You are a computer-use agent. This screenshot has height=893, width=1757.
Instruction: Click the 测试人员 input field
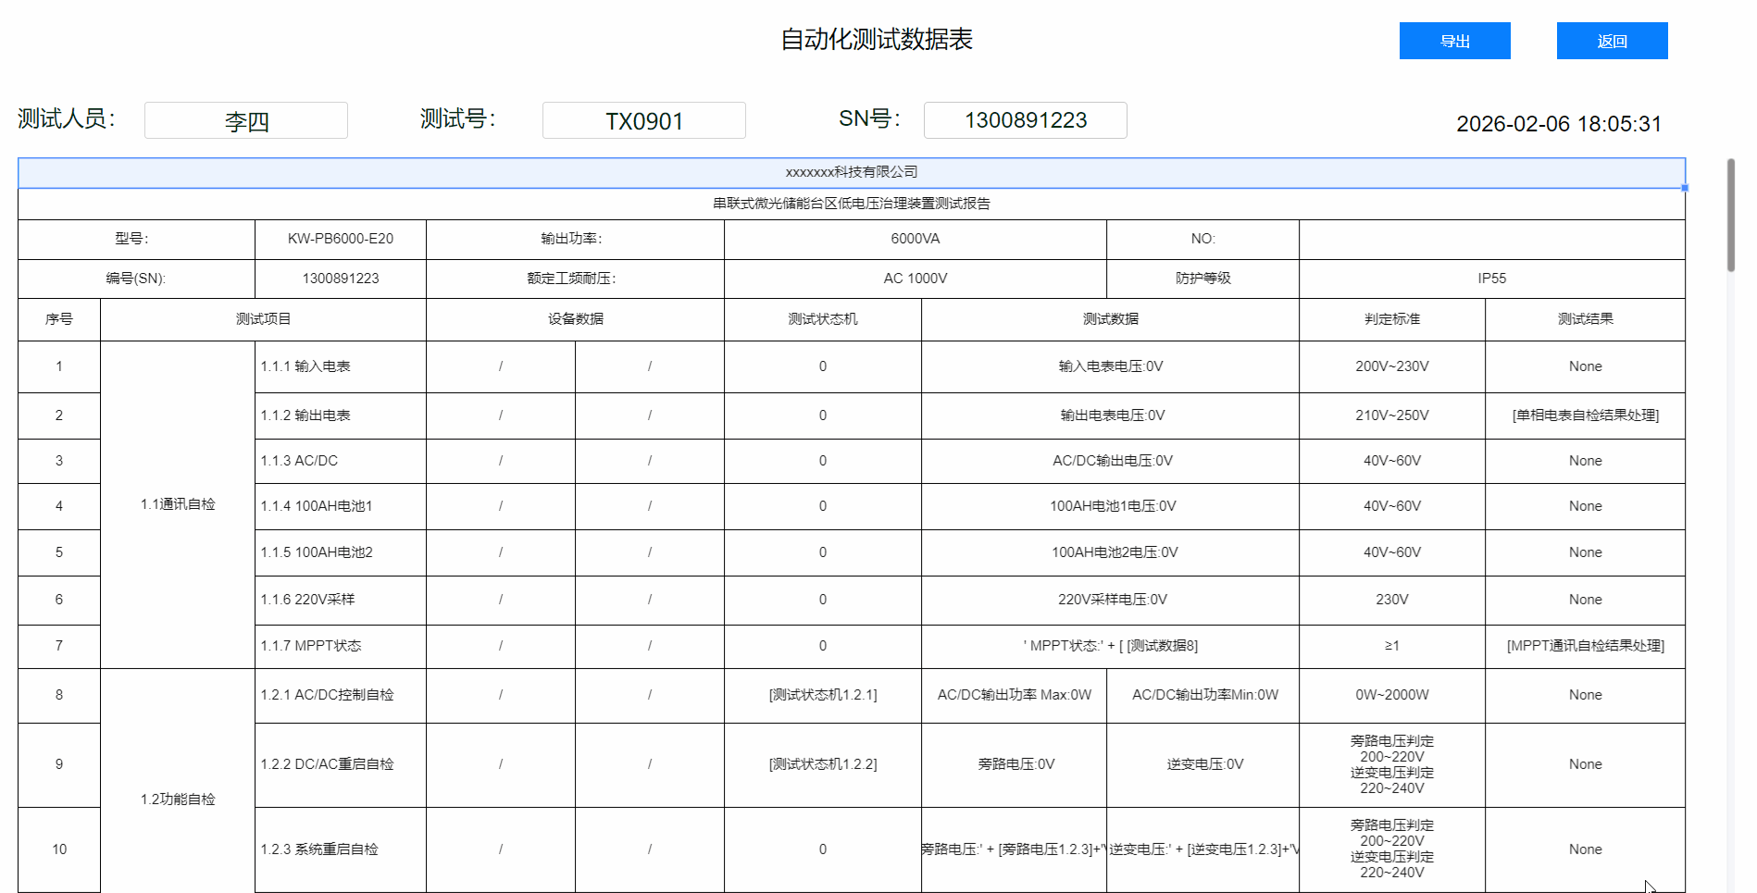pos(246,120)
